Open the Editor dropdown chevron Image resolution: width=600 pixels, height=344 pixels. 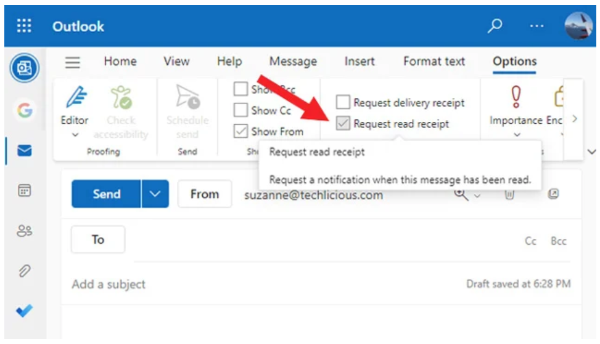coord(75,135)
